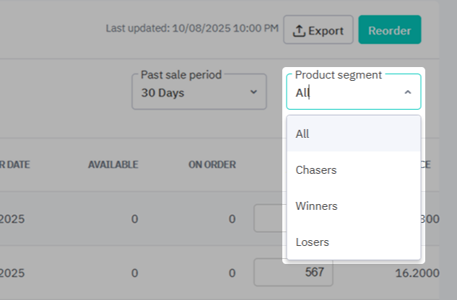Sort by the AVAILABLE column header
The height and width of the screenshot is (300, 457).
tap(113, 164)
